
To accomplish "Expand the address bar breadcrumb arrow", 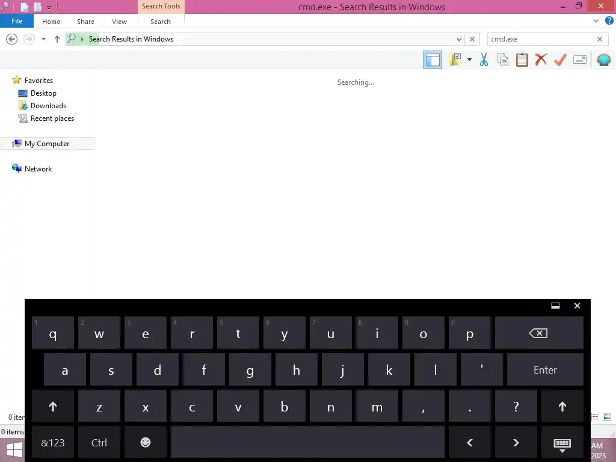I will [x=82, y=39].
